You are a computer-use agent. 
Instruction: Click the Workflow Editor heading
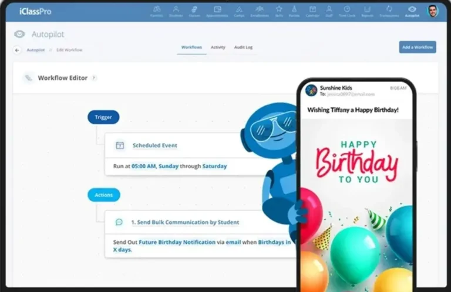click(63, 78)
